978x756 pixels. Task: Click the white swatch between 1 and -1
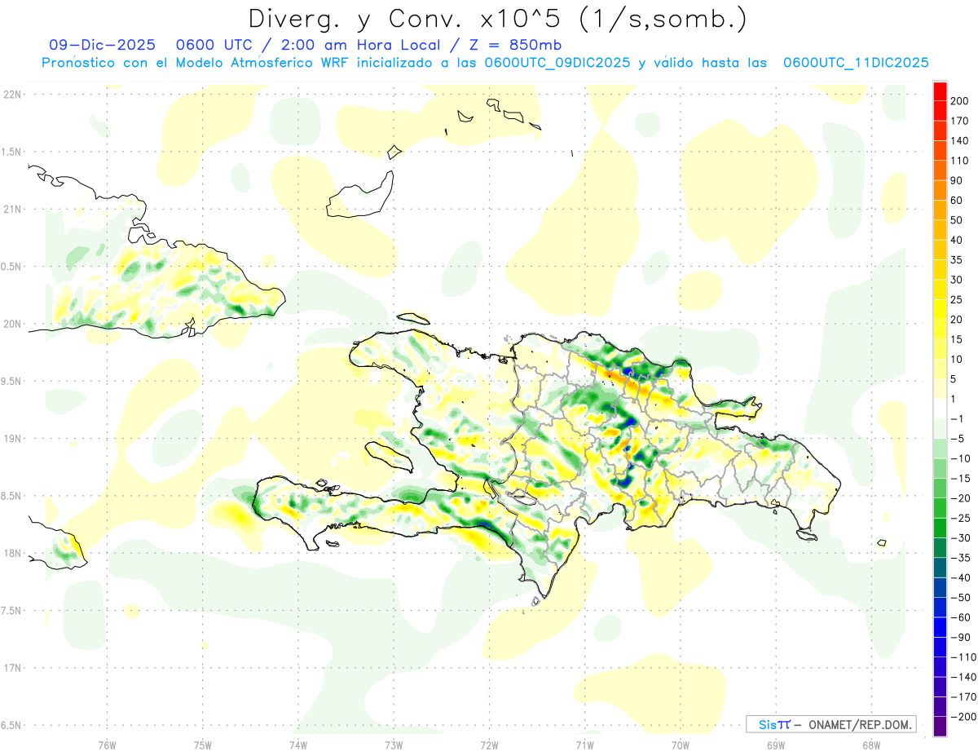tap(941, 409)
